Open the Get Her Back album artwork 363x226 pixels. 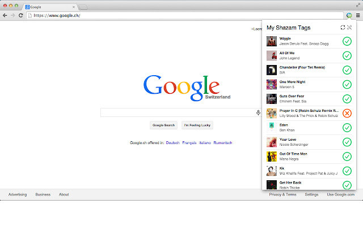point(272,185)
